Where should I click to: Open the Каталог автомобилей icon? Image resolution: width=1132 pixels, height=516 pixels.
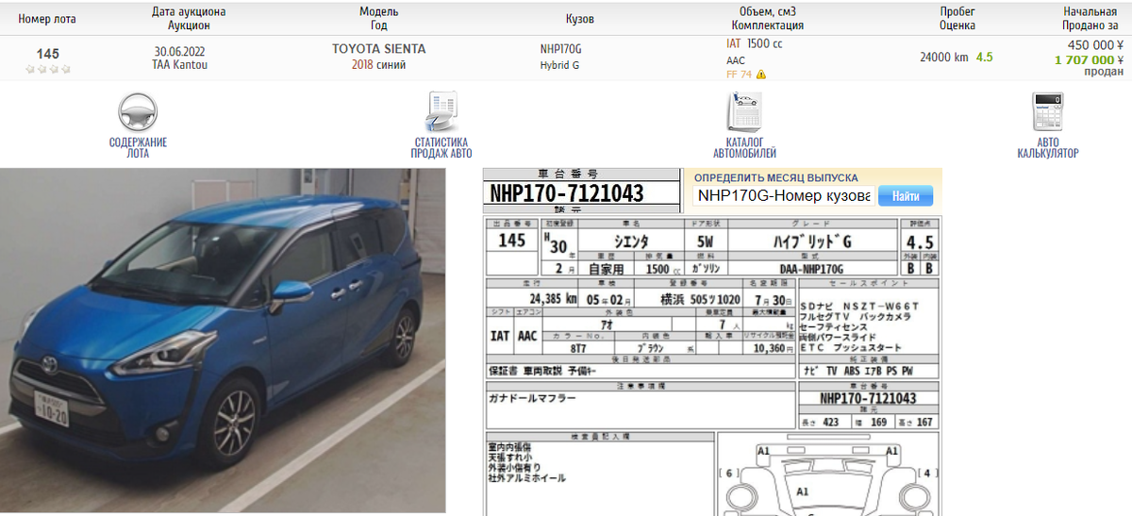744,112
